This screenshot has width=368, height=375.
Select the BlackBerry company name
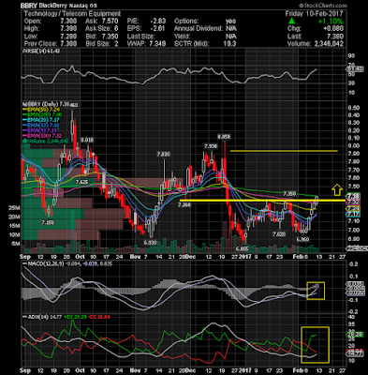click(52, 6)
